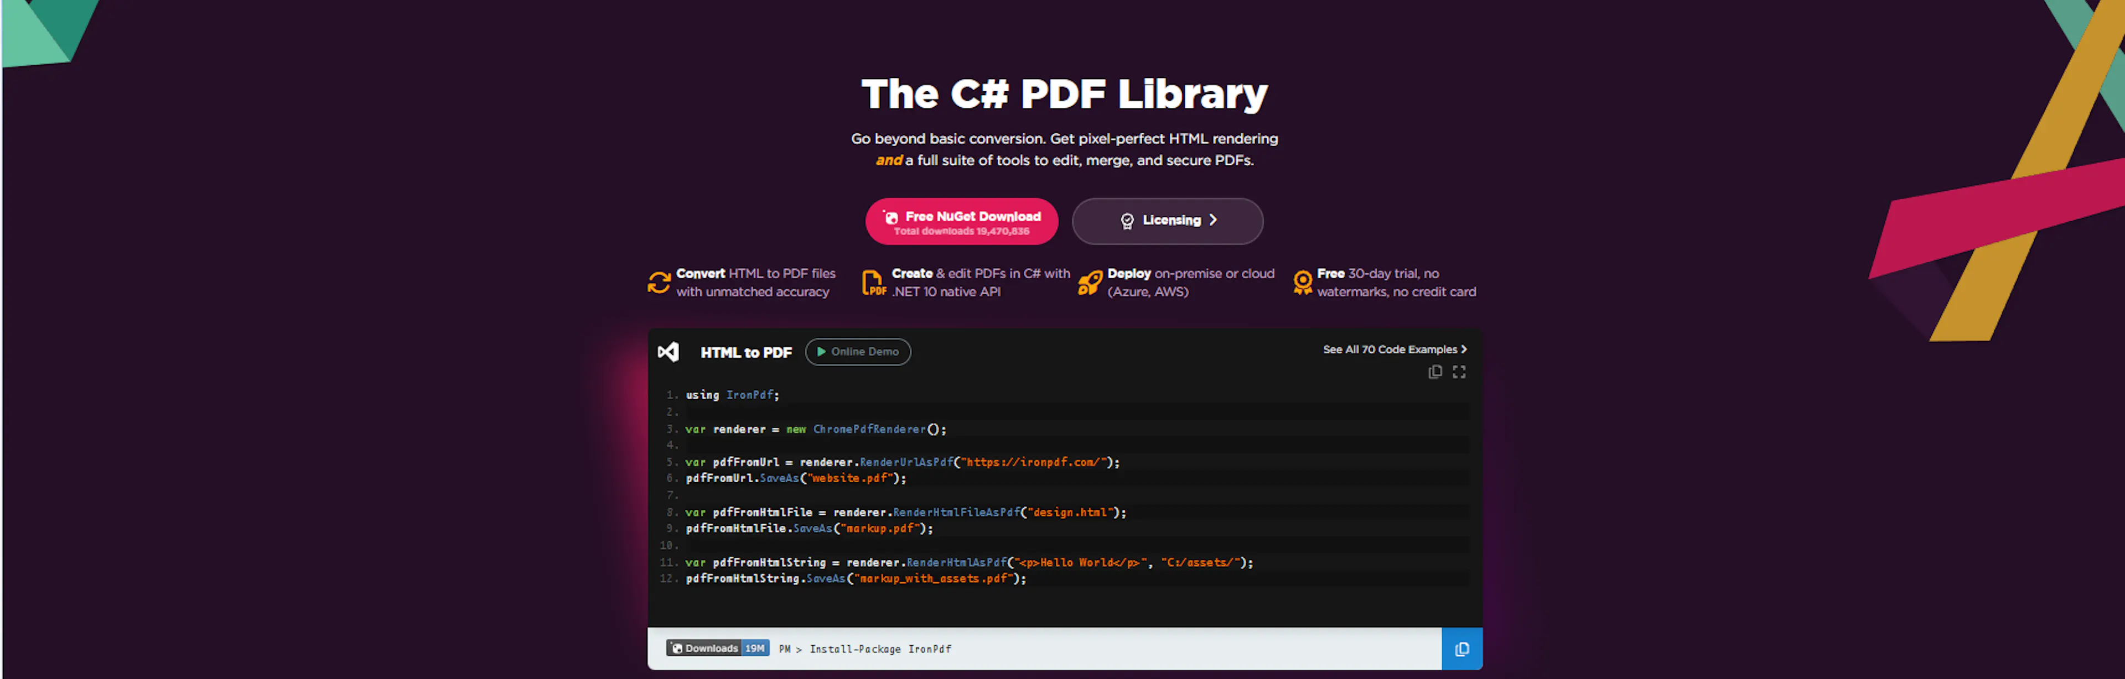
Task: Click the orange PDF file icon
Action: 874,283
